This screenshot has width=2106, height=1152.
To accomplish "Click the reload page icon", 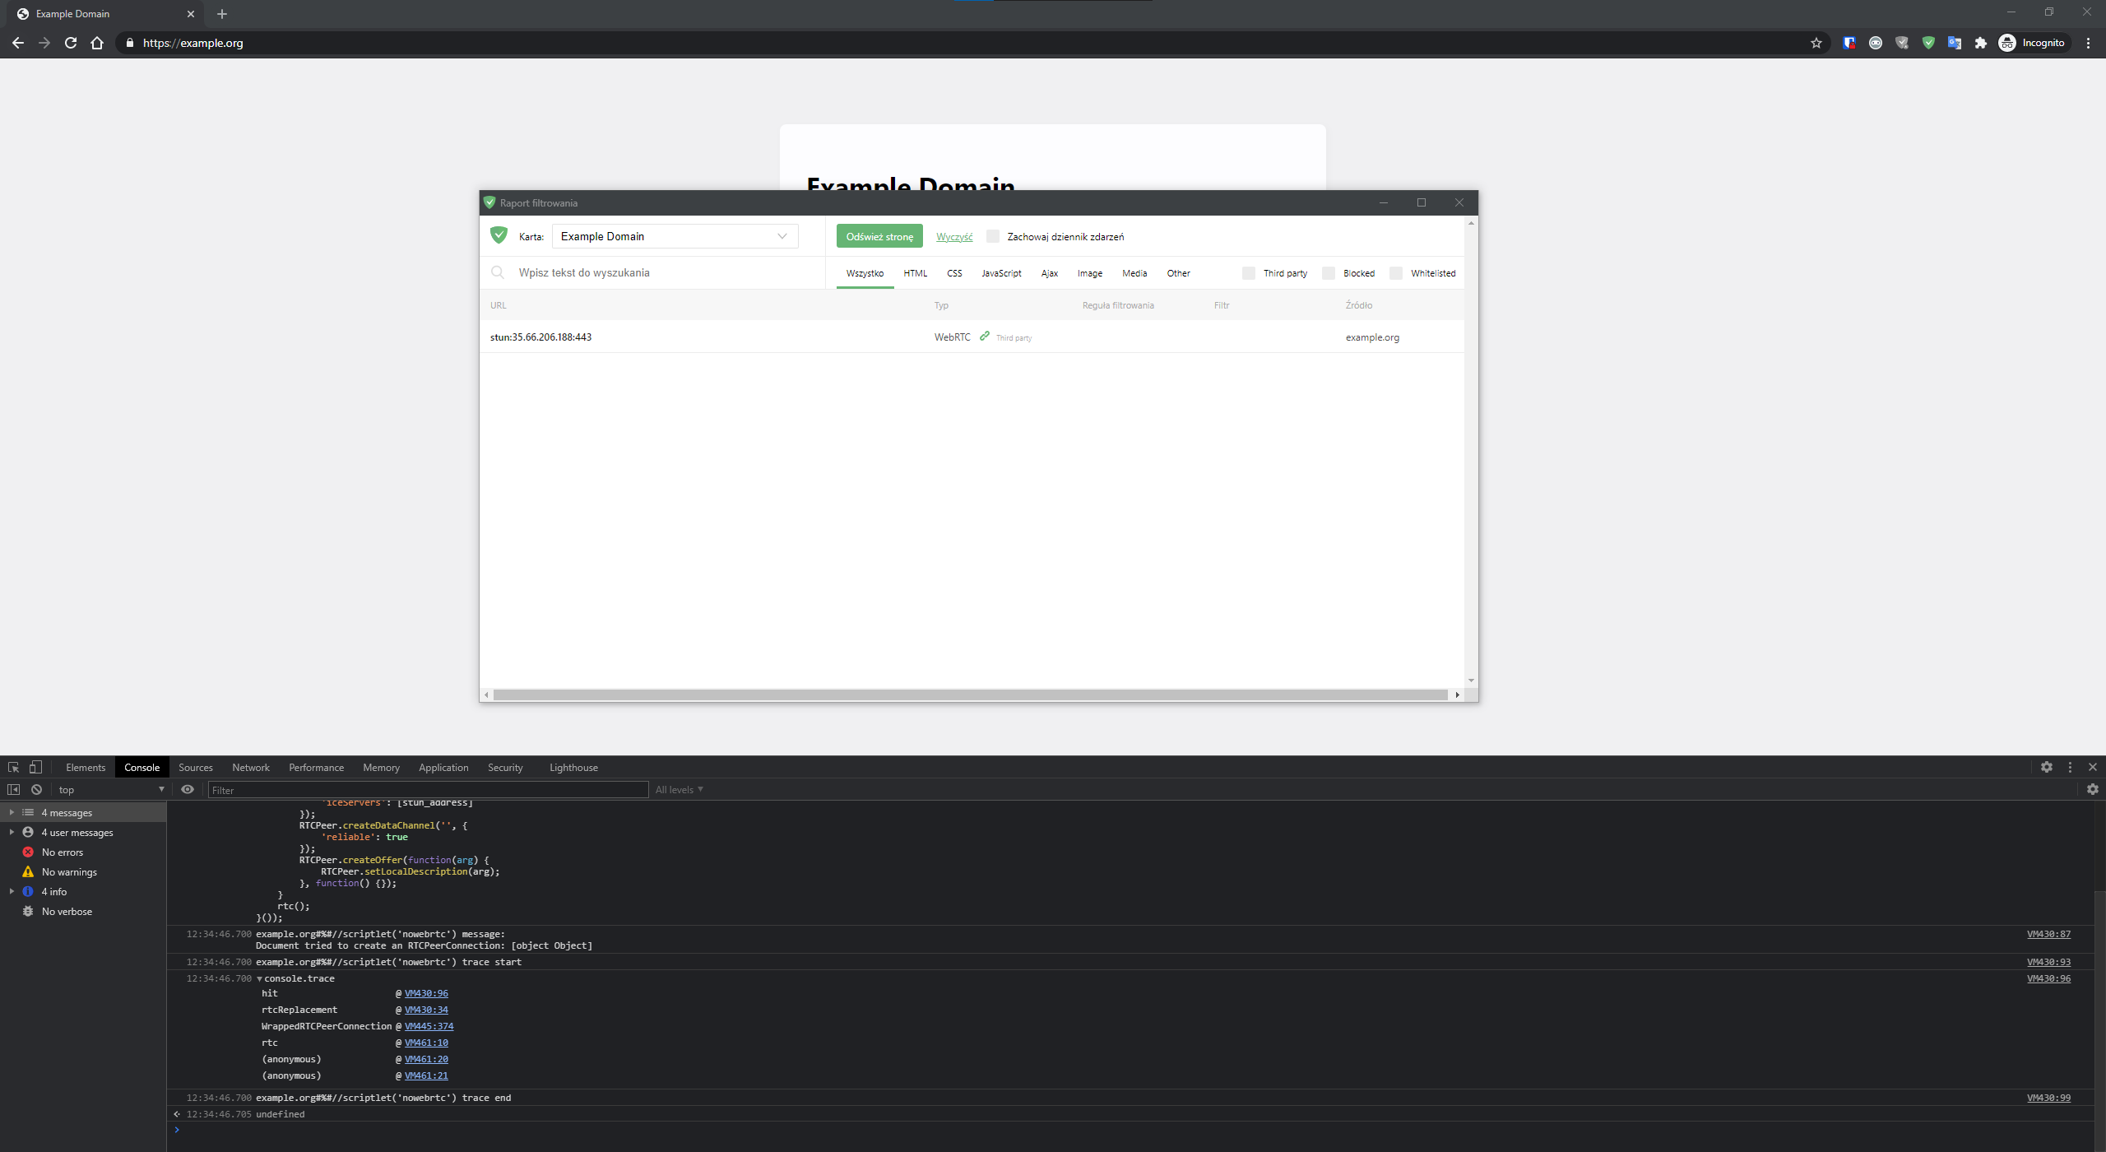I will [71, 43].
